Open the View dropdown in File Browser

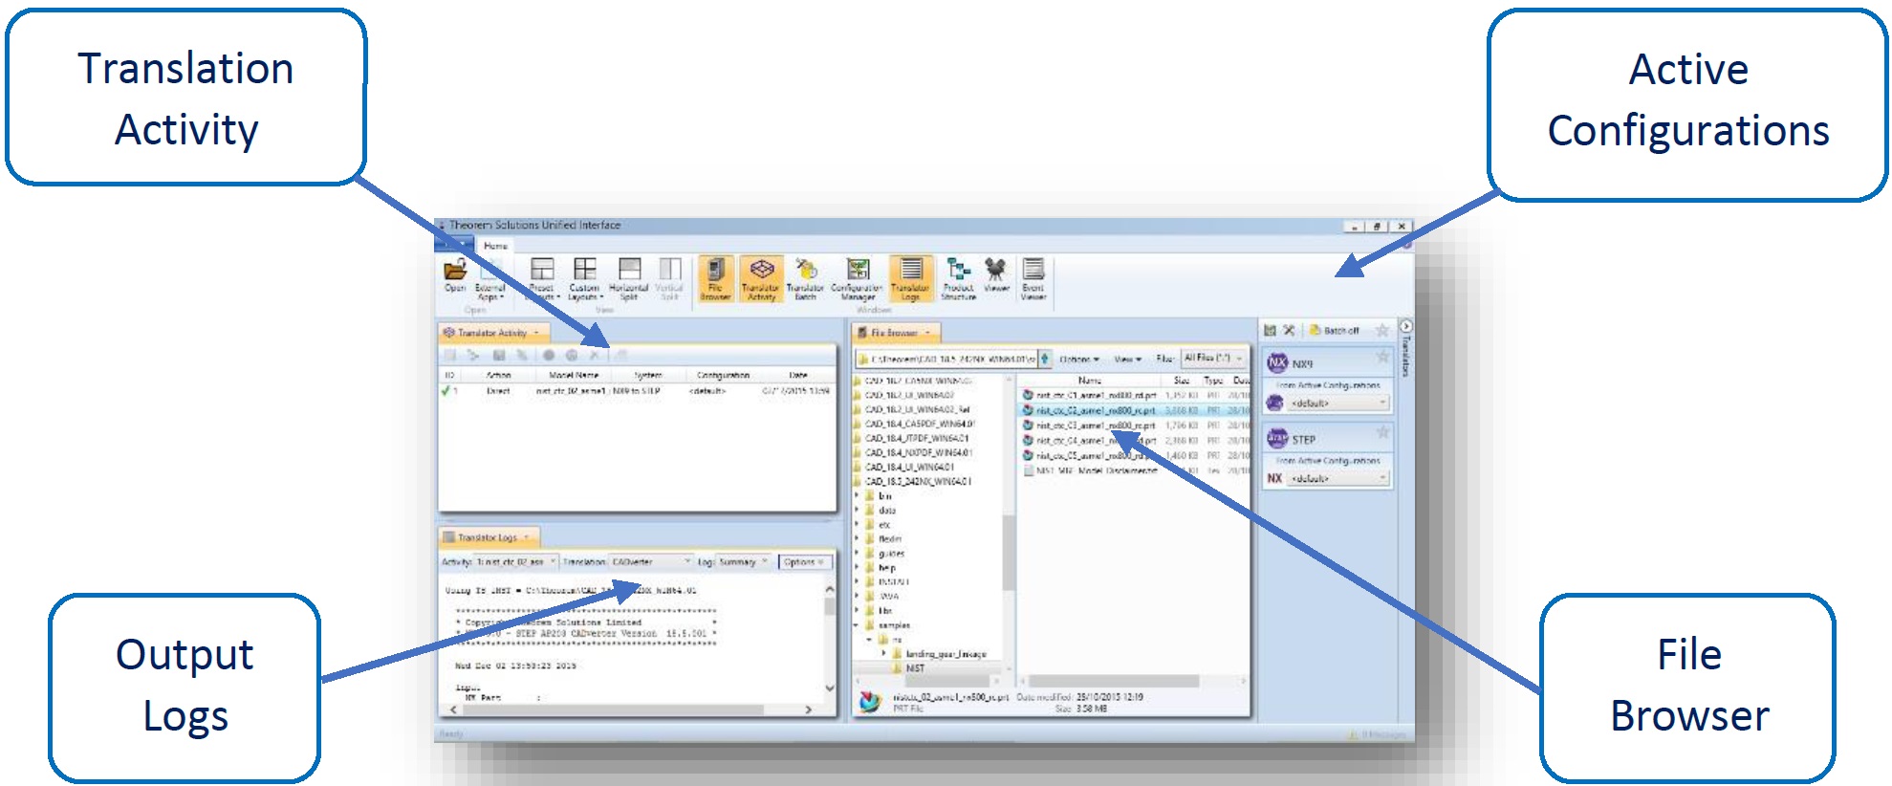click(1128, 360)
